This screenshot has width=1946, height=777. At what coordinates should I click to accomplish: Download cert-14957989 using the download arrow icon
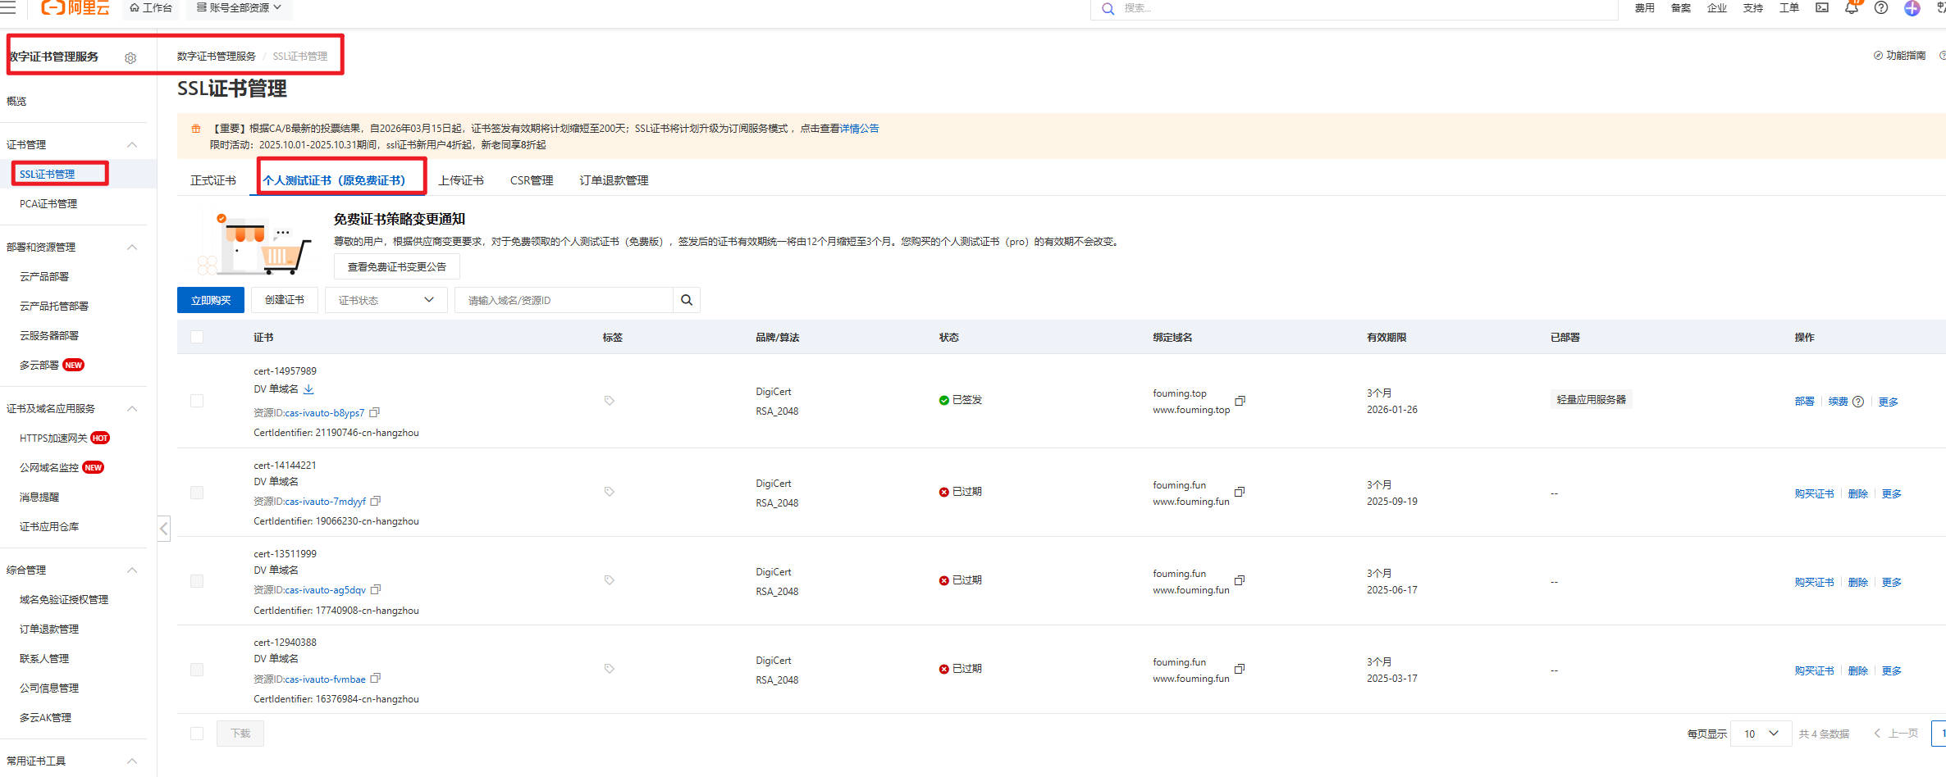click(x=308, y=389)
